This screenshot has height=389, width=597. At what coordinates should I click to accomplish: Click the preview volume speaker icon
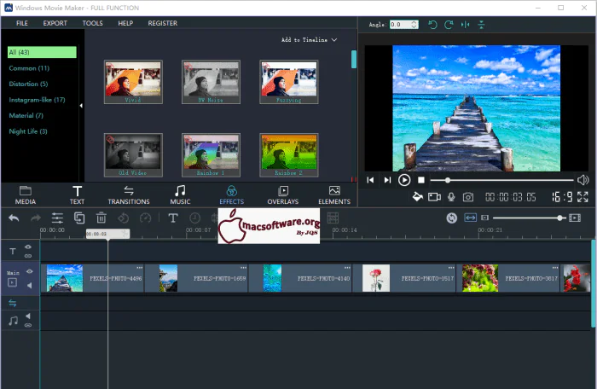(x=583, y=180)
